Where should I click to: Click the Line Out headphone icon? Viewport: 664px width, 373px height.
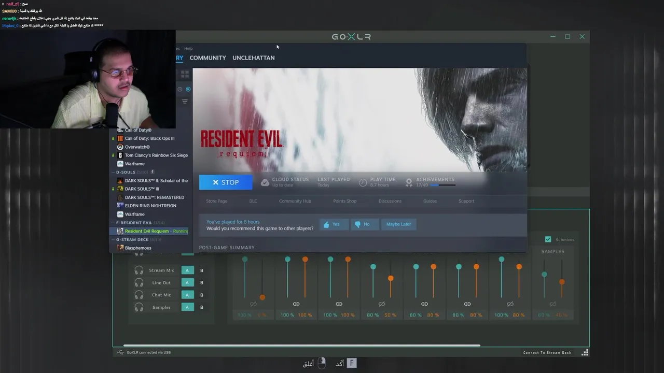[x=139, y=283]
